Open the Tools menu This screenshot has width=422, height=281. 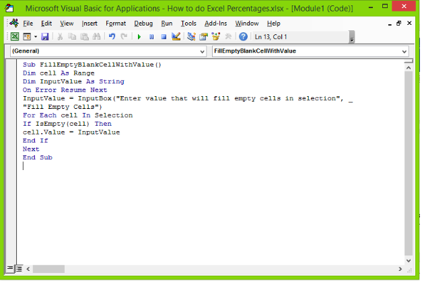tap(188, 24)
